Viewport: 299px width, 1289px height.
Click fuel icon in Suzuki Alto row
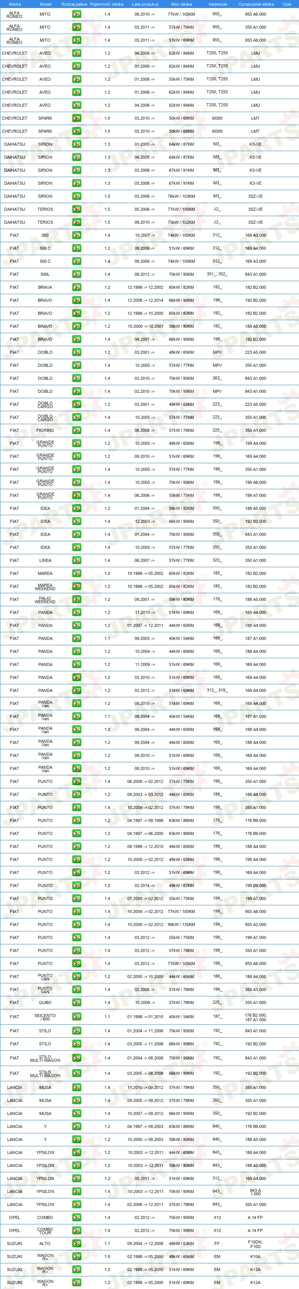(76, 1243)
